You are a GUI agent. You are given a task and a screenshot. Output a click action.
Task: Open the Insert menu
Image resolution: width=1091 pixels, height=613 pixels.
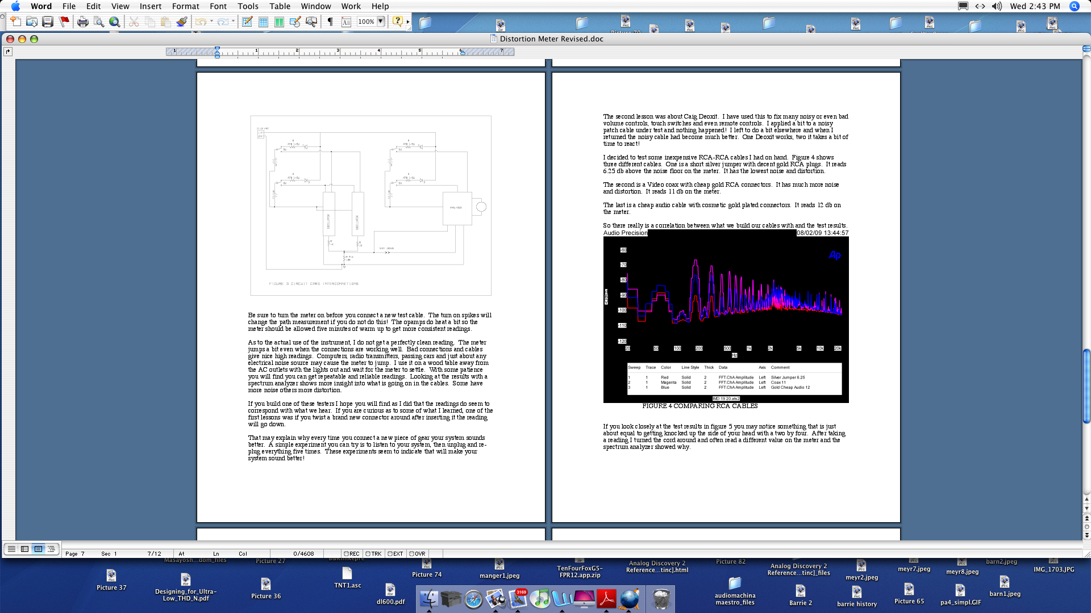pos(151,6)
